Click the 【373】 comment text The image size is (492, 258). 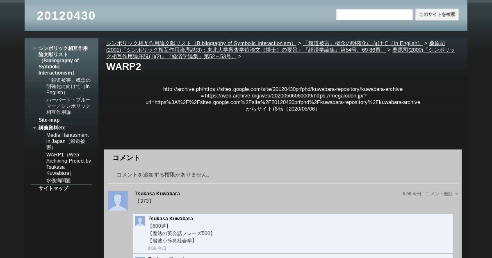[x=144, y=201]
